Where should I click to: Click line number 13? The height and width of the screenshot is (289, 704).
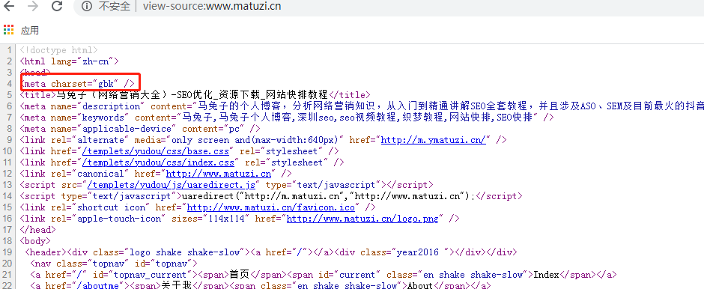pos(7,185)
